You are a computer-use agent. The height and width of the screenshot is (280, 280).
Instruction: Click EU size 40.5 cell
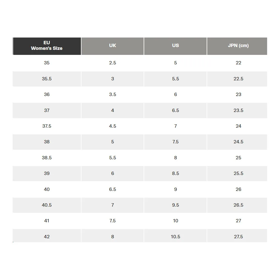(x=47, y=205)
